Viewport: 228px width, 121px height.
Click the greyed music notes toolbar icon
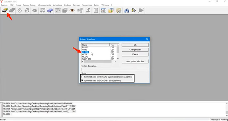pos(42,11)
